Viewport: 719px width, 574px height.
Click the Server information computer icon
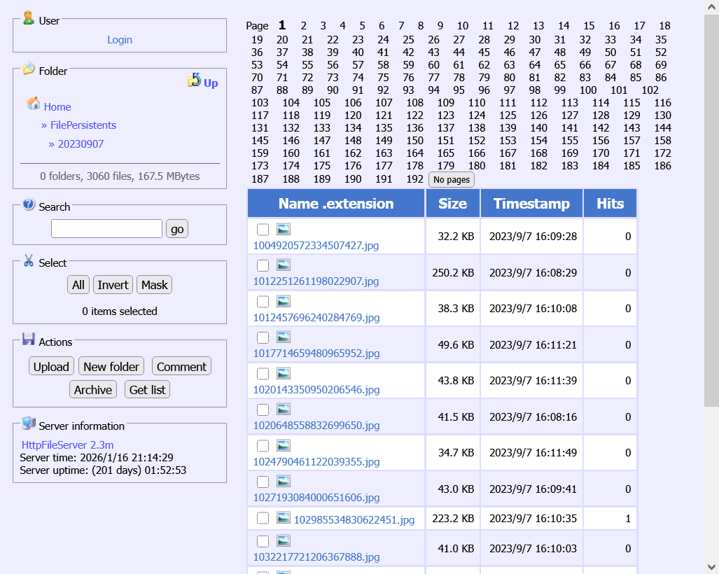point(29,423)
